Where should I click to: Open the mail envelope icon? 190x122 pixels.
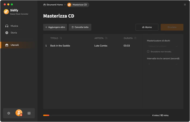click(x=29, y=113)
